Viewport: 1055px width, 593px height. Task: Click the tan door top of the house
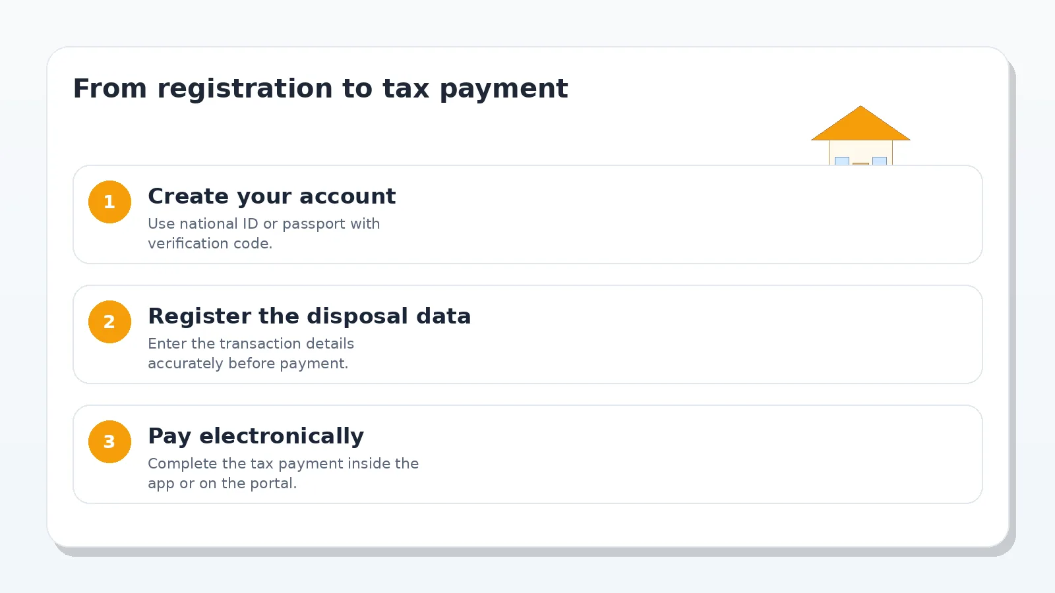tap(860, 163)
